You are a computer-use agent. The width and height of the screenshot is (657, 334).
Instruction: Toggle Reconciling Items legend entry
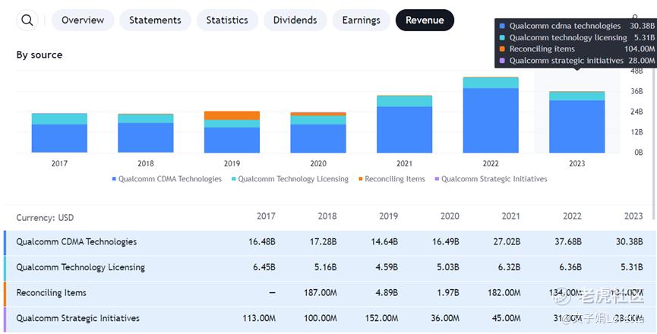pyautogui.click(x=392, y=178)
